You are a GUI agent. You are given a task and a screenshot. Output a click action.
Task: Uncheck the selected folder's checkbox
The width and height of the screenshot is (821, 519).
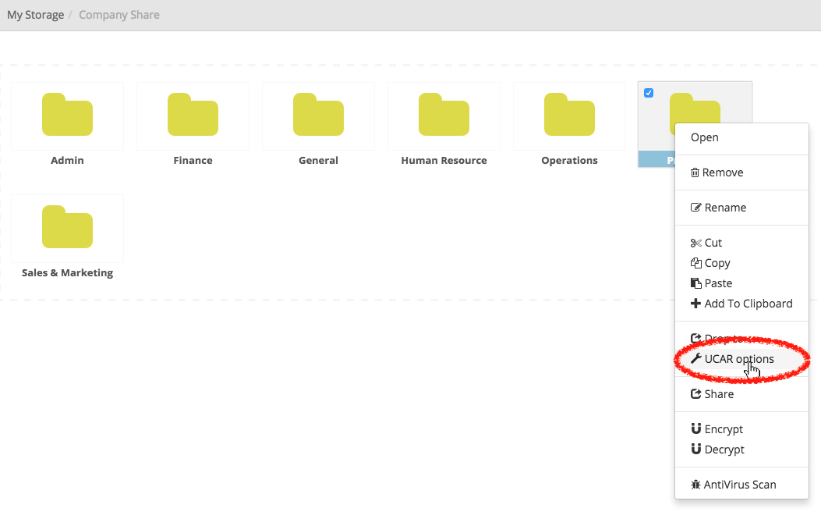tap(649, 93)
